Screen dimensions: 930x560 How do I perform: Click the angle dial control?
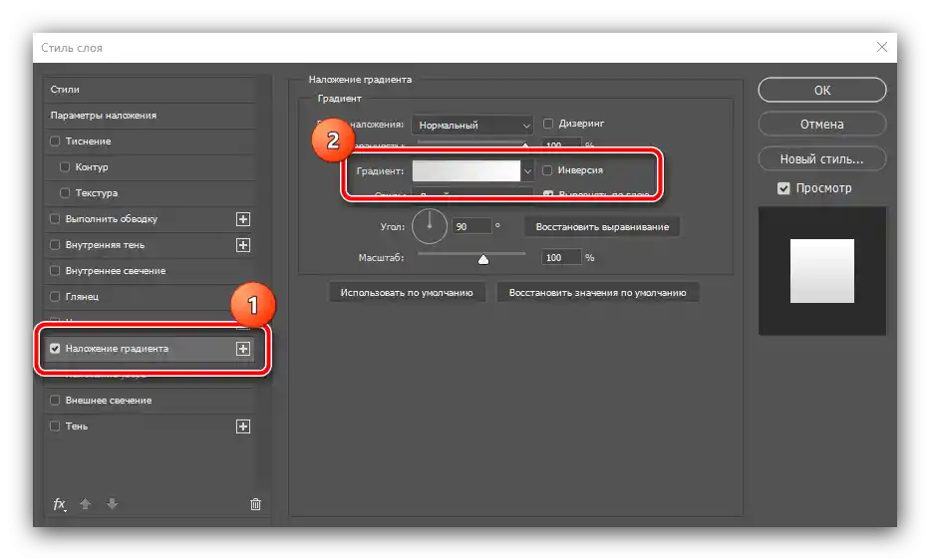[x=430, y=226]
